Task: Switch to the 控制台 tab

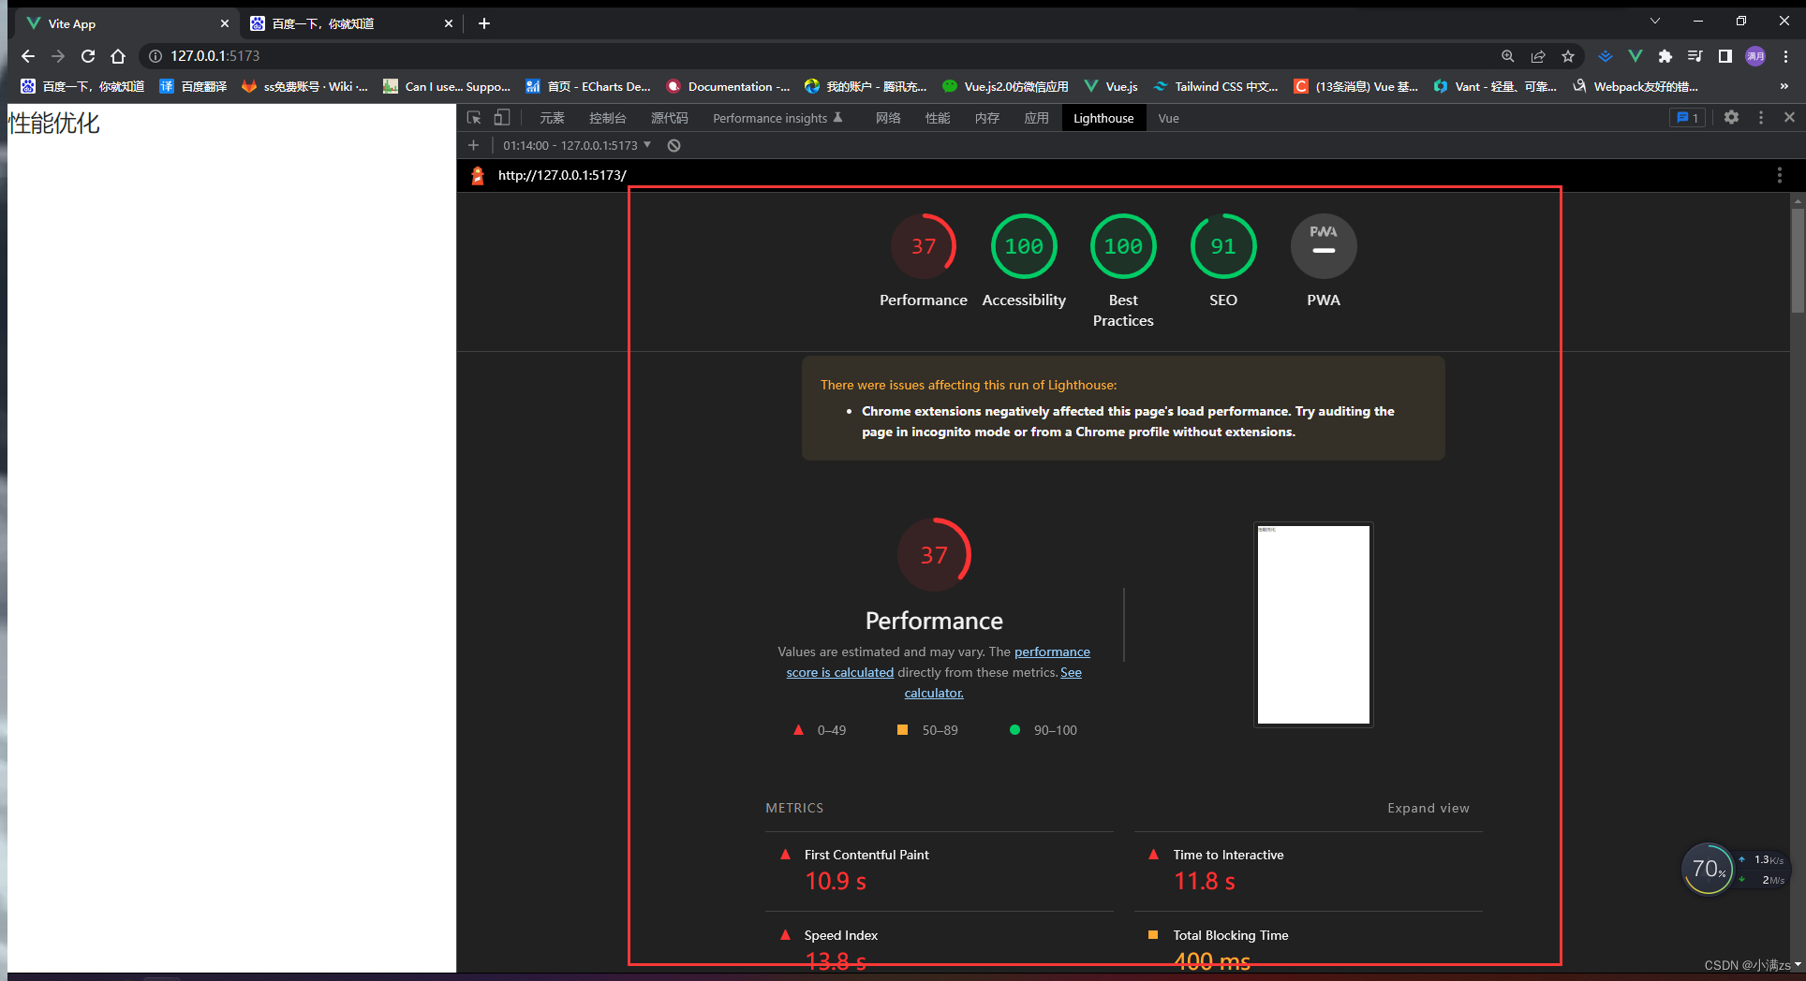Action: coord(607,118)
